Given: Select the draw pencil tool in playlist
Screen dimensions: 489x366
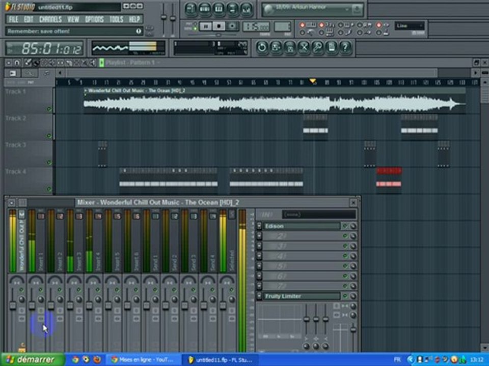Looking at the screenshot, I should click(x=28, y=63).
